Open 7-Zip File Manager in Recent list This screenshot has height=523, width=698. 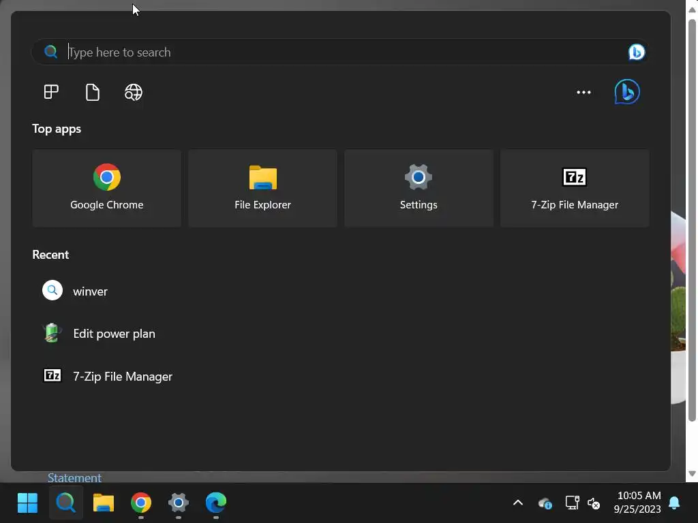(123, 376)
